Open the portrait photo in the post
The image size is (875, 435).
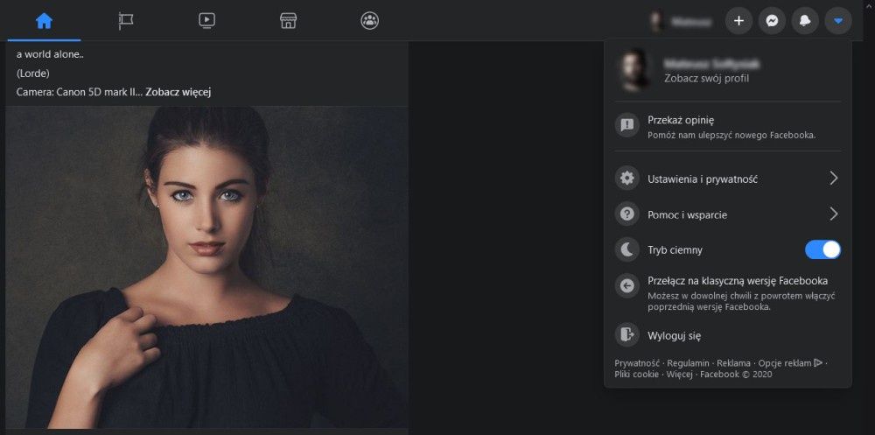(x=207, y=268)
